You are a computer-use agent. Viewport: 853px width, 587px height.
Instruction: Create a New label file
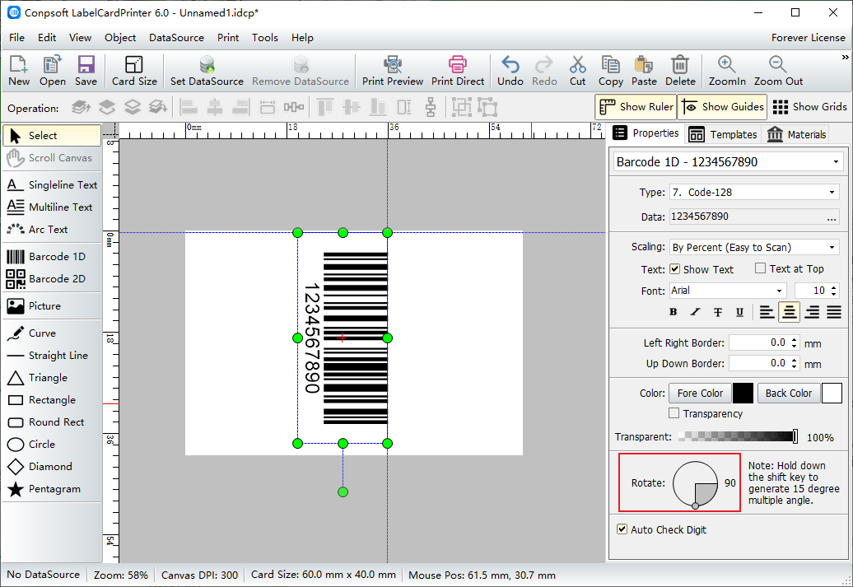click(19, 71)
